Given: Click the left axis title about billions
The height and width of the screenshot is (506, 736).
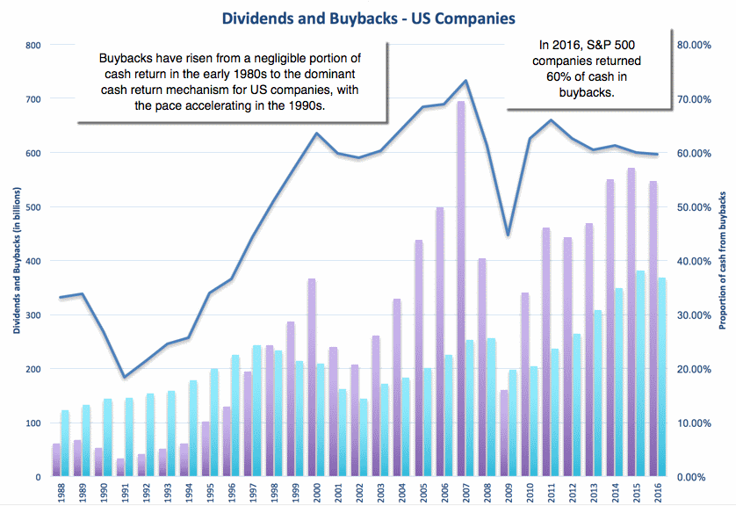Looking at the screenshot, I should [x=17, y=260].
